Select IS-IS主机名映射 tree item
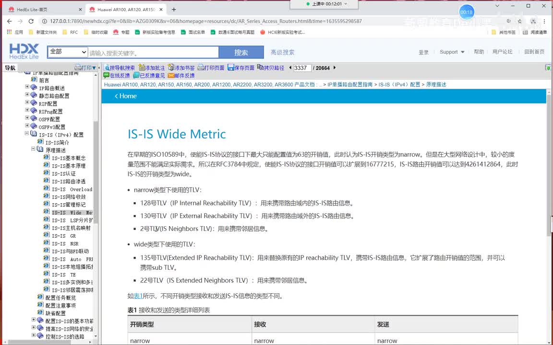The width and height of the screenshot is (553, 345). [71, 228]
